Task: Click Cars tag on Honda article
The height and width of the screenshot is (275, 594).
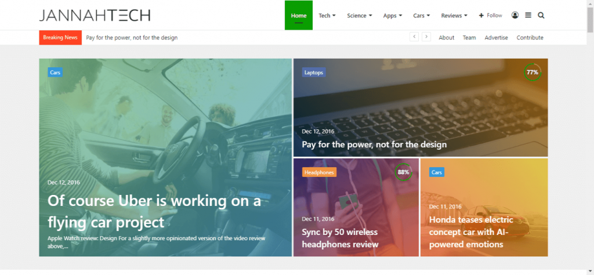Action: 436,172
